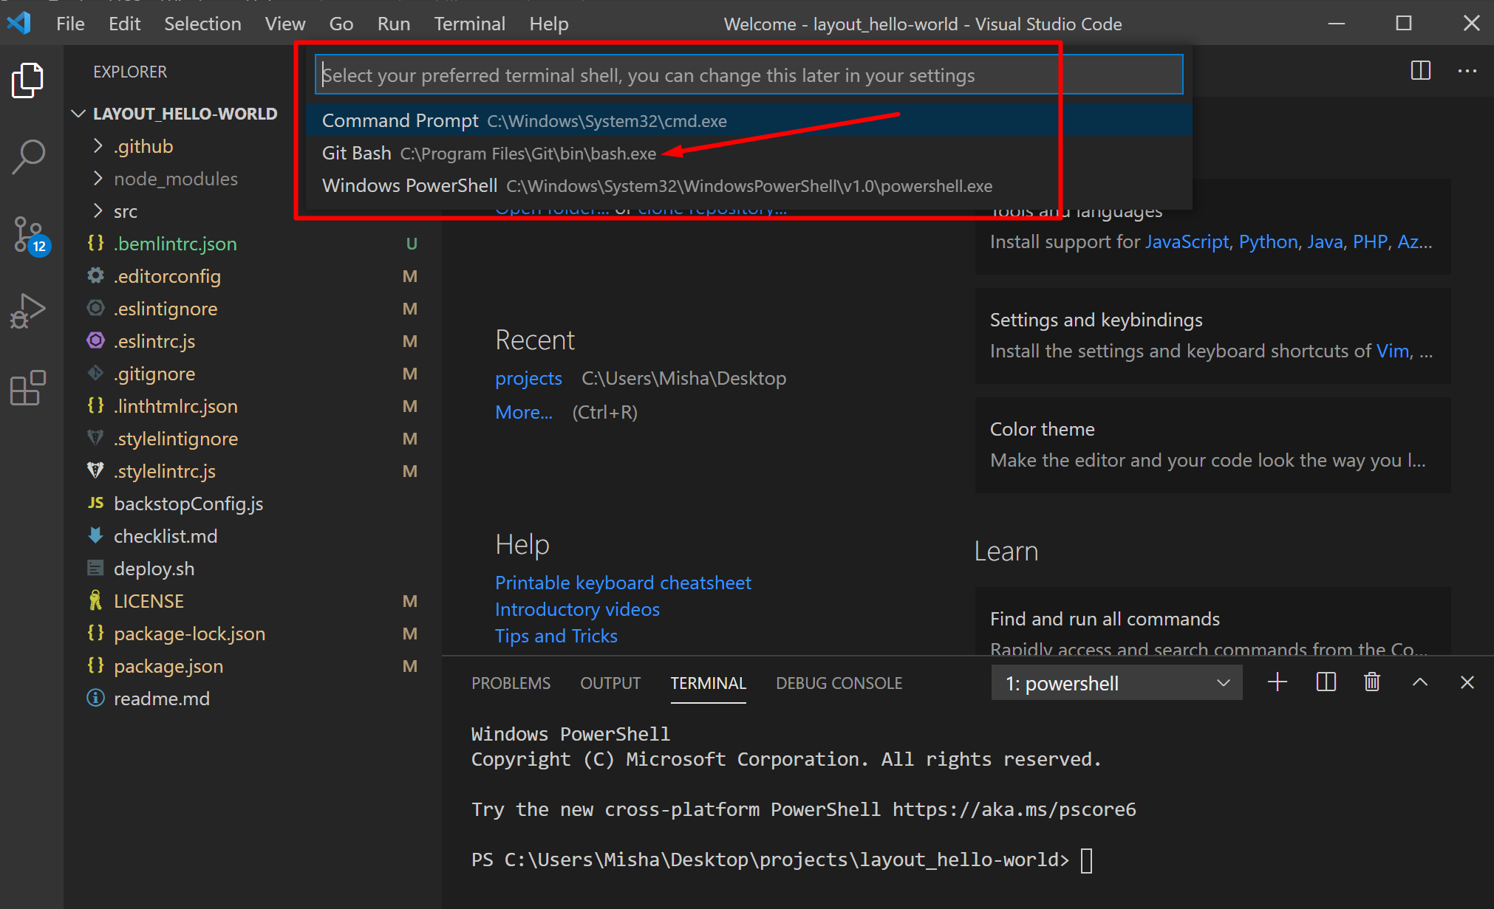
Task: Maximize terminal panel with up chevron
Action: (1419, 682)
